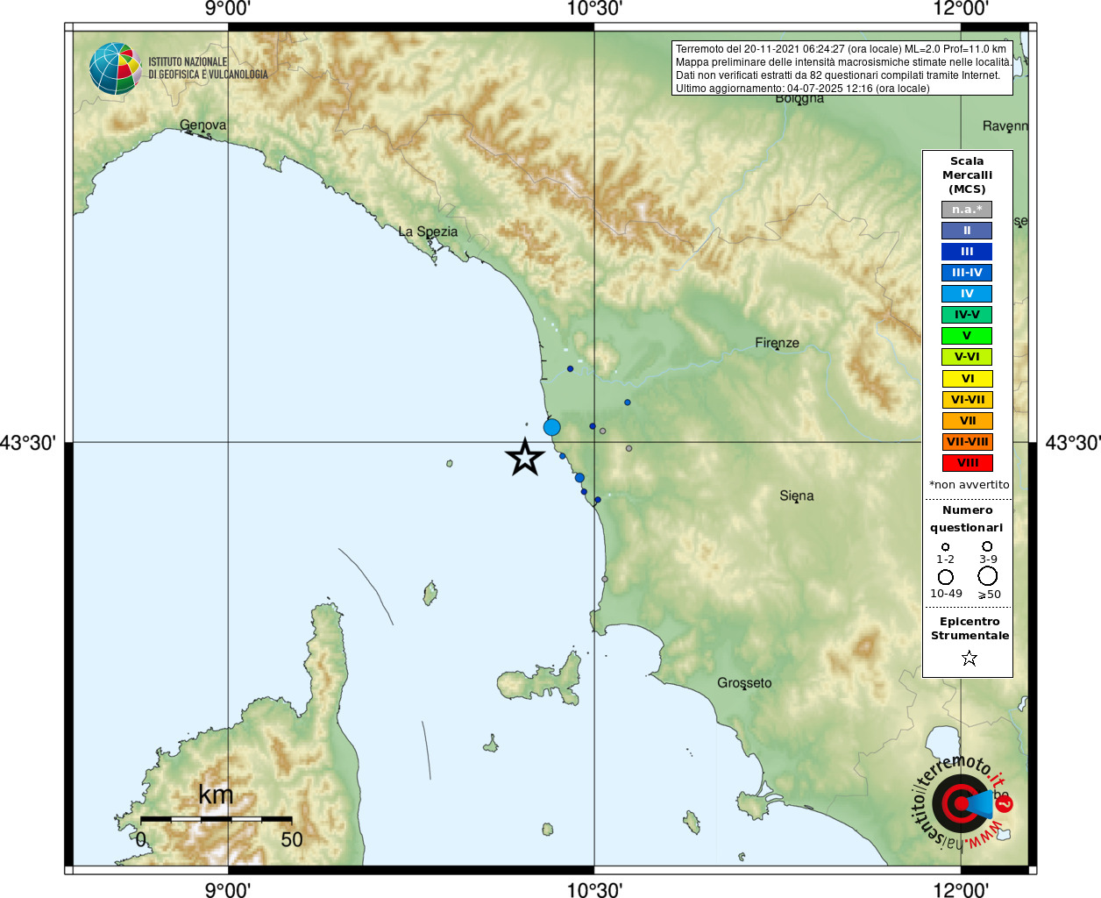Image resolution: width=1101 pixels, height=898 pixels.
Task: Click the 10-49 questionnaire circle symbol
Action: click(946, 577)
